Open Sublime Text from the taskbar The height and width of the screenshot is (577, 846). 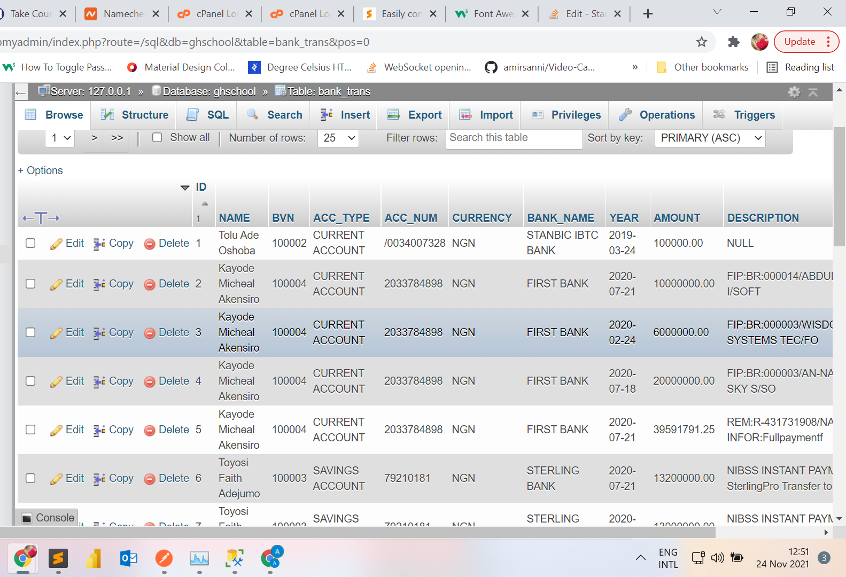click(58, 558)
